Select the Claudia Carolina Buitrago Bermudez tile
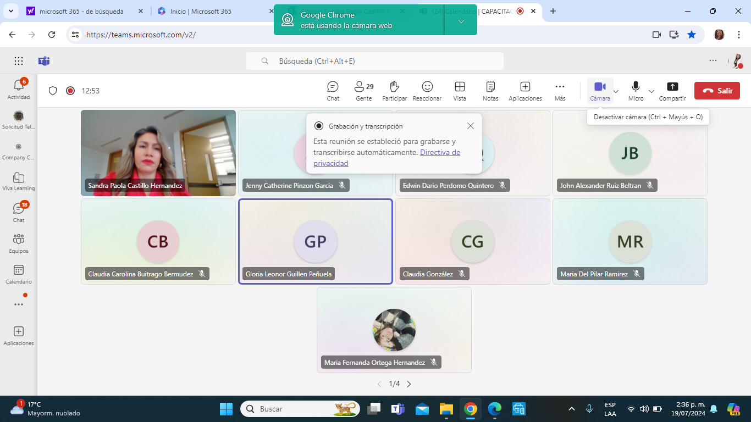The height and width of the screenshot is (422, 751). (158, 241)
